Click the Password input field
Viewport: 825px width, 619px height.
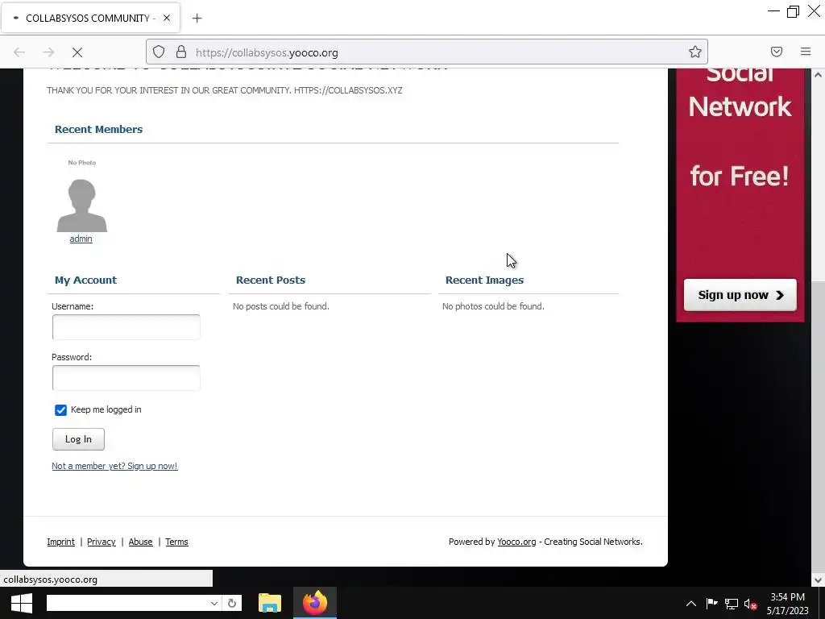(126, 378)
